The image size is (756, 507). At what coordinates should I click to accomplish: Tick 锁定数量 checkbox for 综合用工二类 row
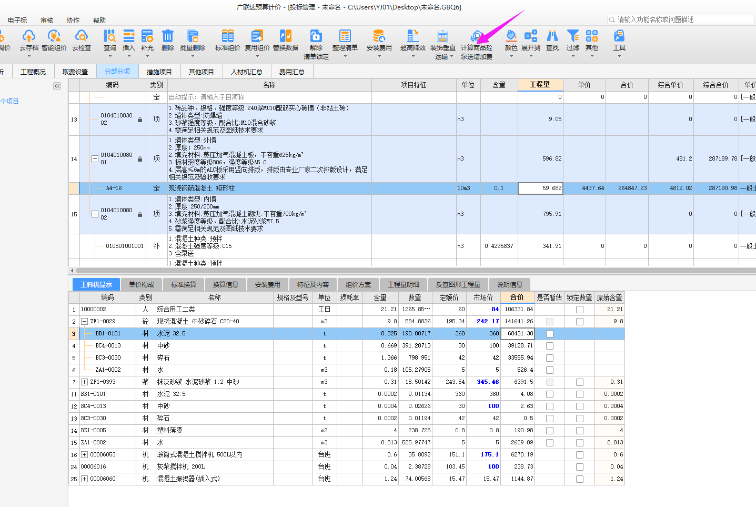580,310
